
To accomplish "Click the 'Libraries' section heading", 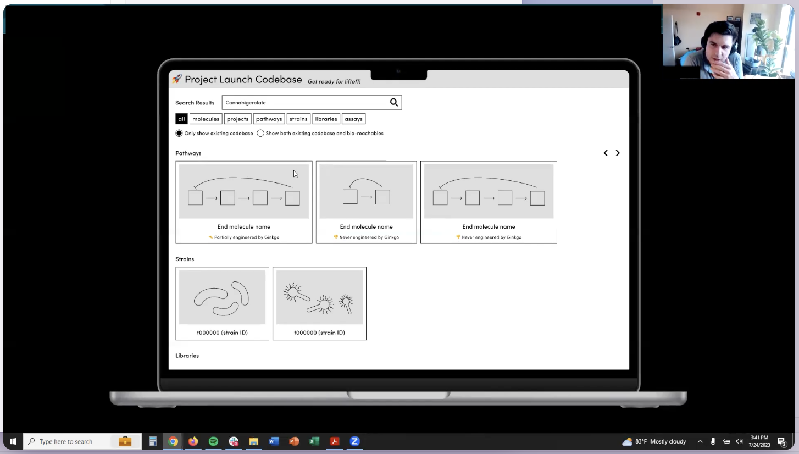I will click(x=187, y=356).
